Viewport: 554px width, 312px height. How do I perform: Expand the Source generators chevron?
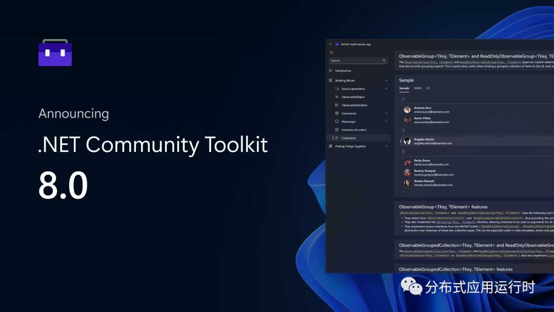pos(386,89)
